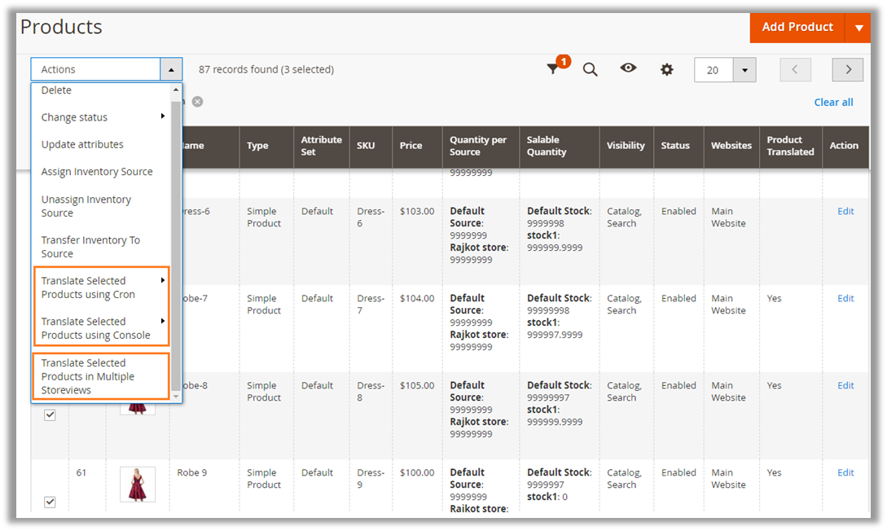The image size is (887, 531).
Task: Sort by the Price column header
Action: coord(411,146)
